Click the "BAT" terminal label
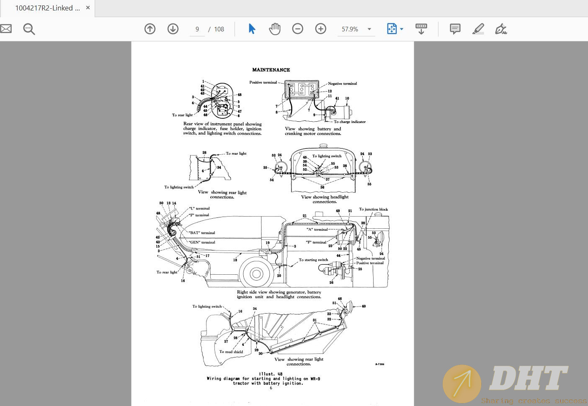588x406 pixels. [x=202, y=233]
